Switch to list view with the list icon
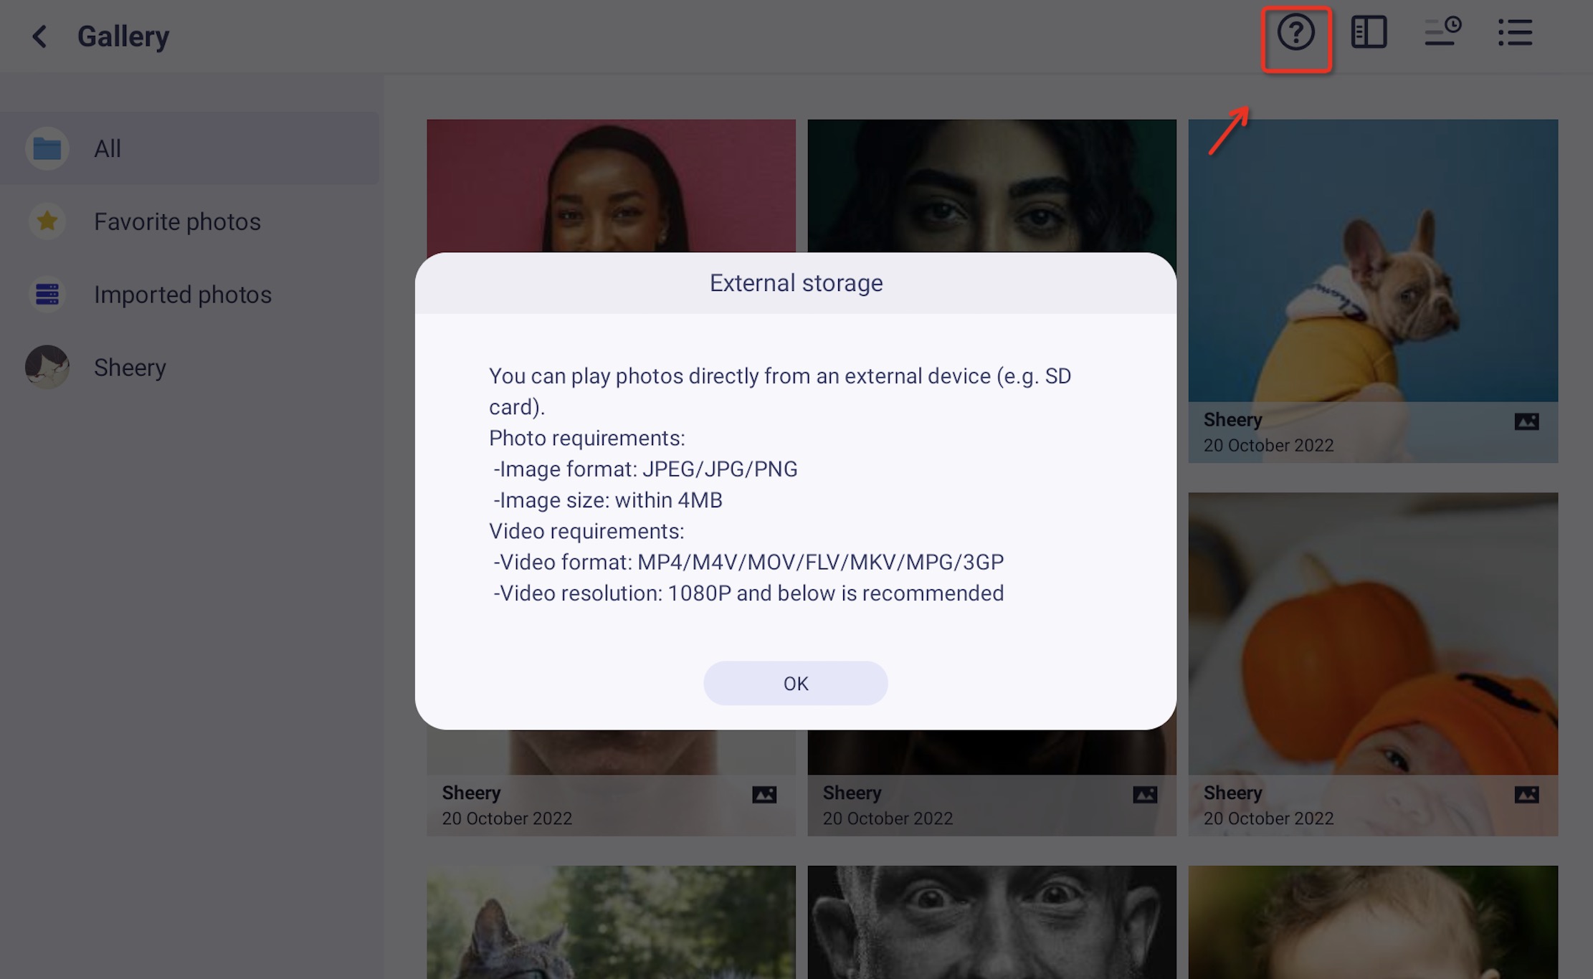1593x979 pixels. 1516,33
